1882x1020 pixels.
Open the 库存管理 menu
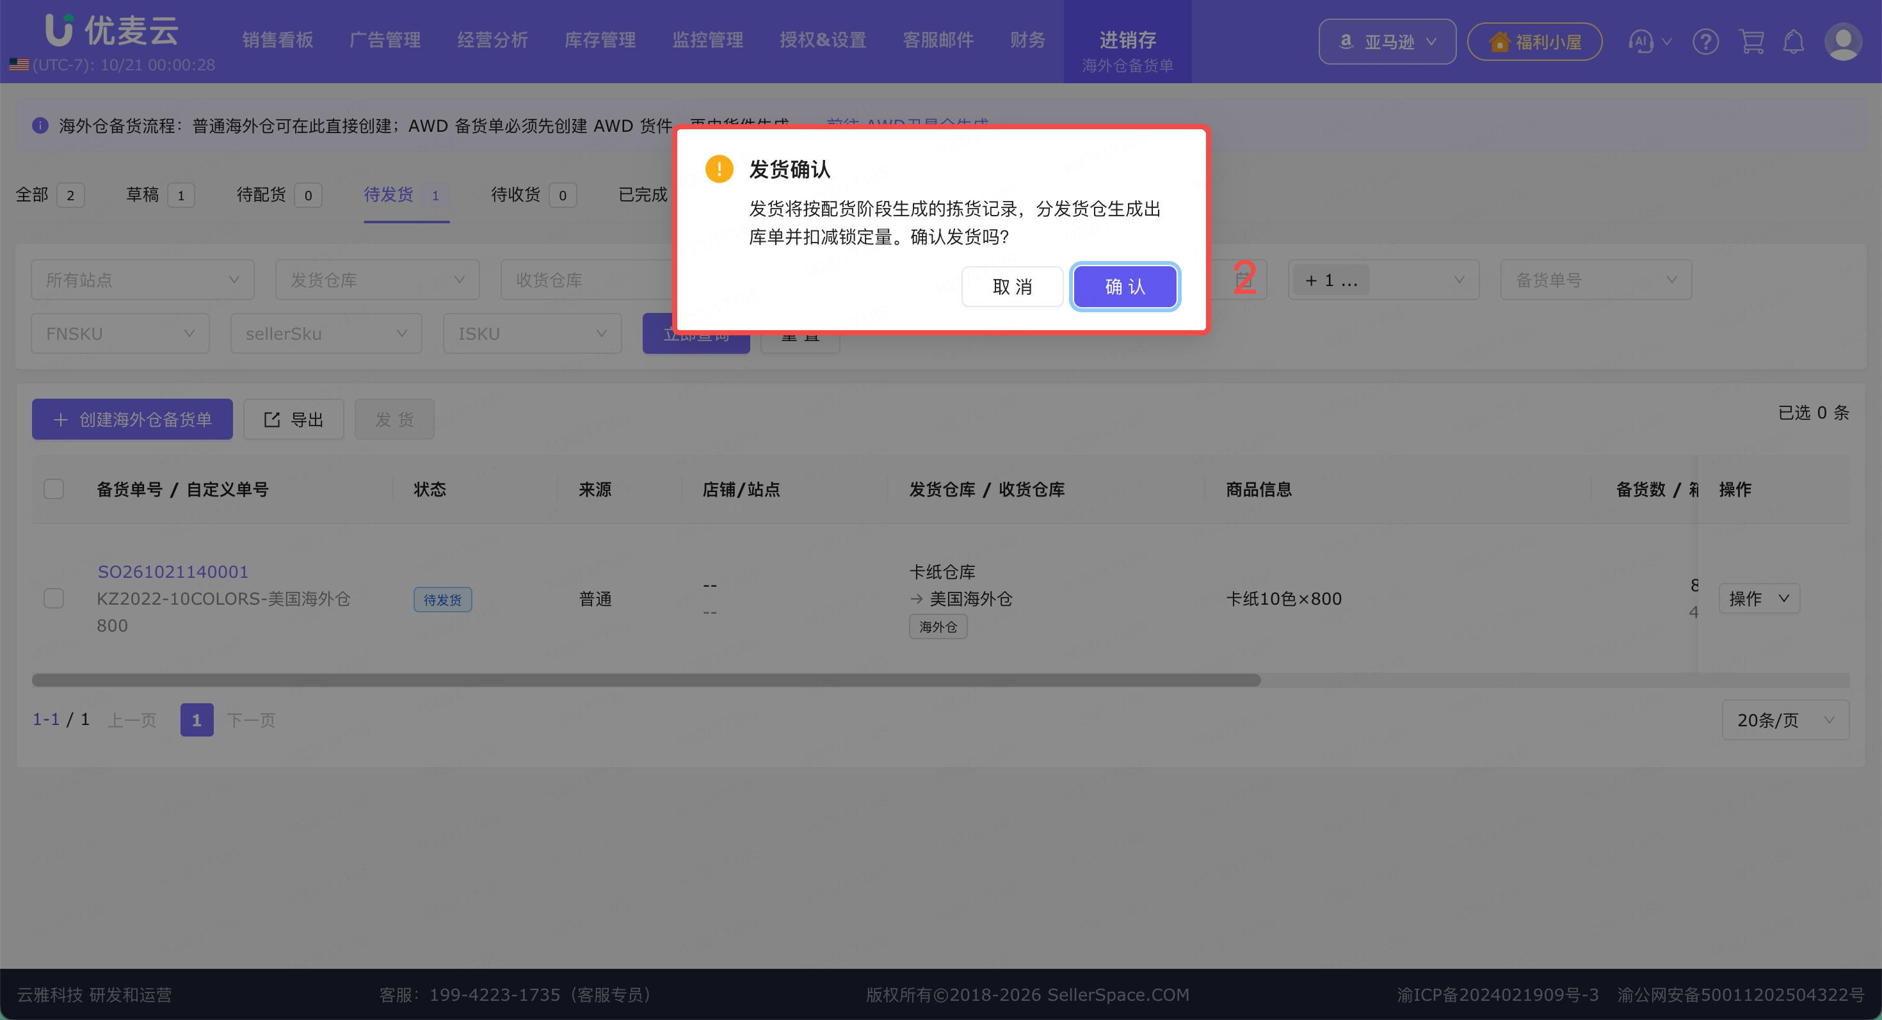pyautogui.click(x=600, y=40)
